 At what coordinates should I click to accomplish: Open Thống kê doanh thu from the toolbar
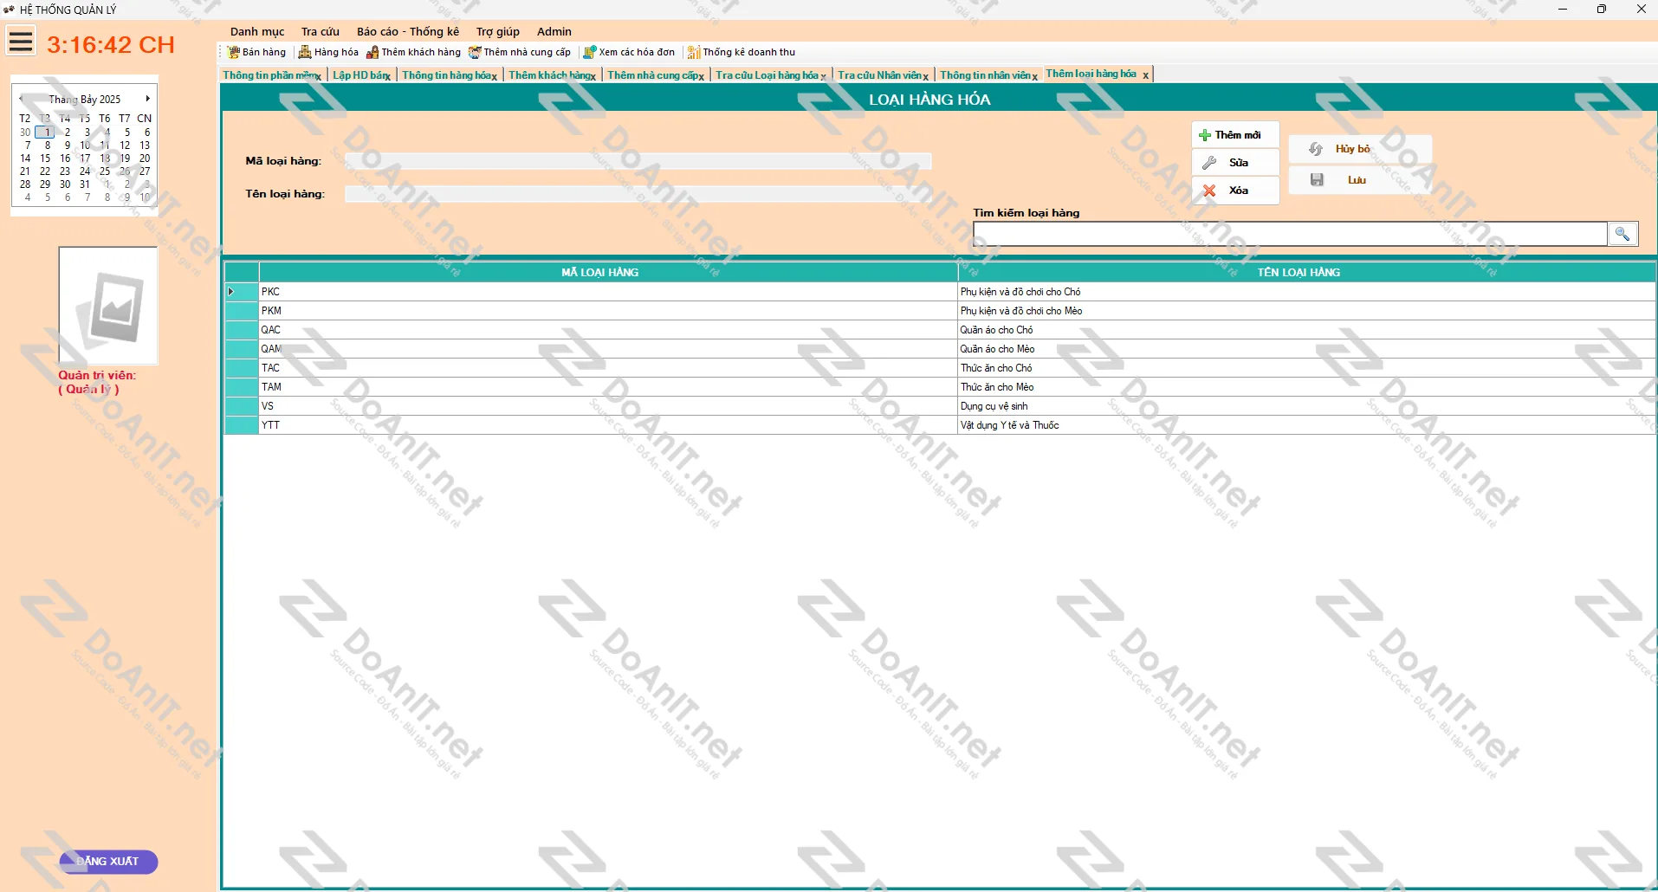(742, 52)
